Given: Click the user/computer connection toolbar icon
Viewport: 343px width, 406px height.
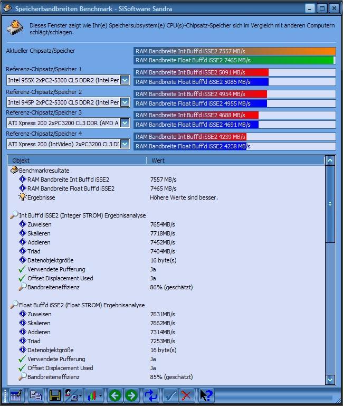Looking at the screenshot, I should [x=71, y=395].
